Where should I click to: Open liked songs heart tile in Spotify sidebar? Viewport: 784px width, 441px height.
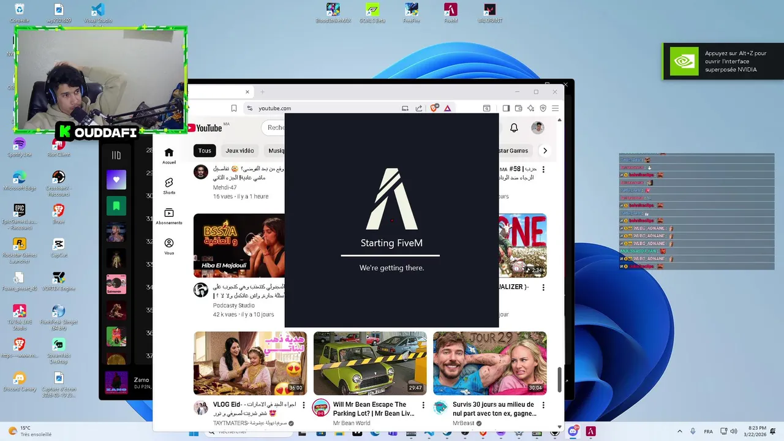point(116,179)
